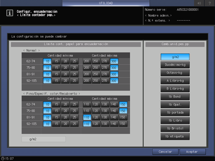The width and height of the screenshot is (215, 161).
Task: Set Normal 92-105 minimum to 25
Action: pos(74,80)
